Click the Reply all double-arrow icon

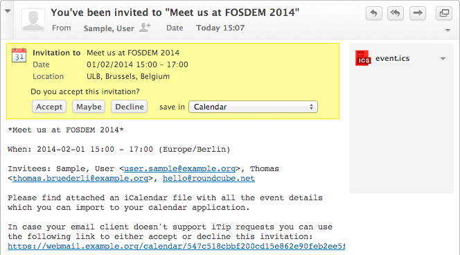[x=395, y=13]
